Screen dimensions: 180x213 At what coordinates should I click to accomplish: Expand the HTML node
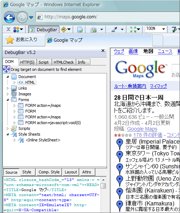(14, 82)
